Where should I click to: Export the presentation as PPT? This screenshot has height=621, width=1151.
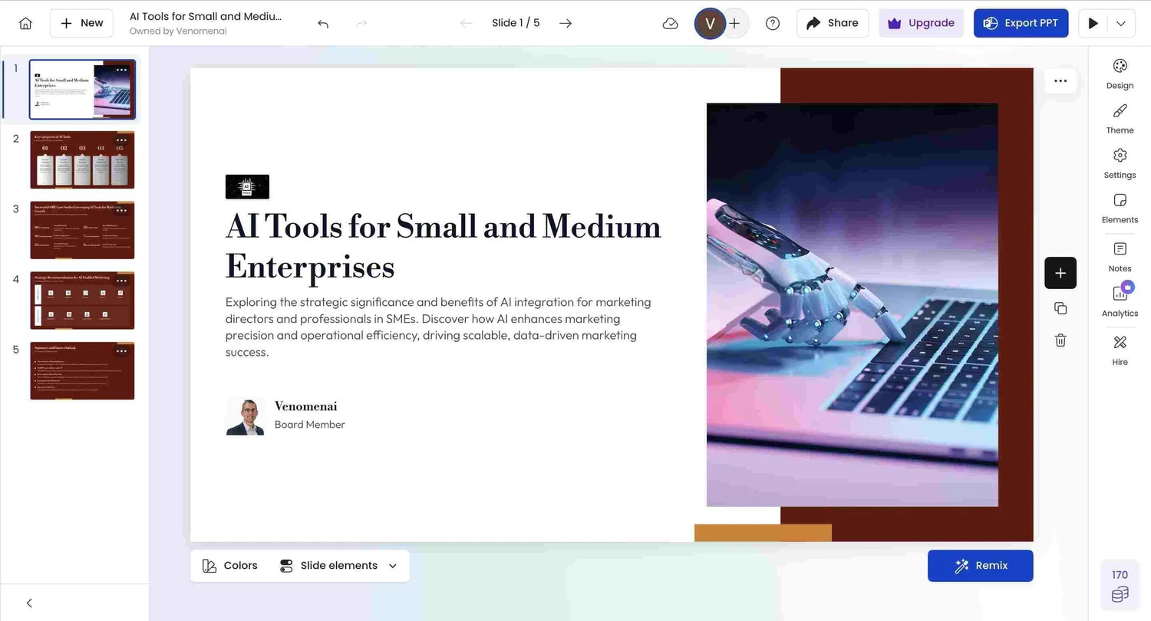1021,23
